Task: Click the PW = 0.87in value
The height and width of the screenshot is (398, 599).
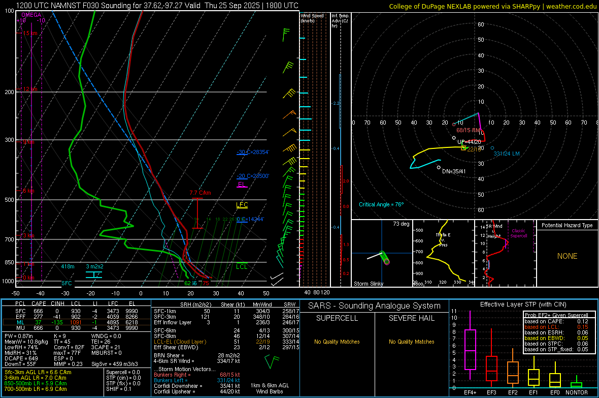Action: click(19, 336)
